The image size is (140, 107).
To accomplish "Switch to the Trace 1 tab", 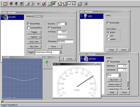I will click(38, 16).
